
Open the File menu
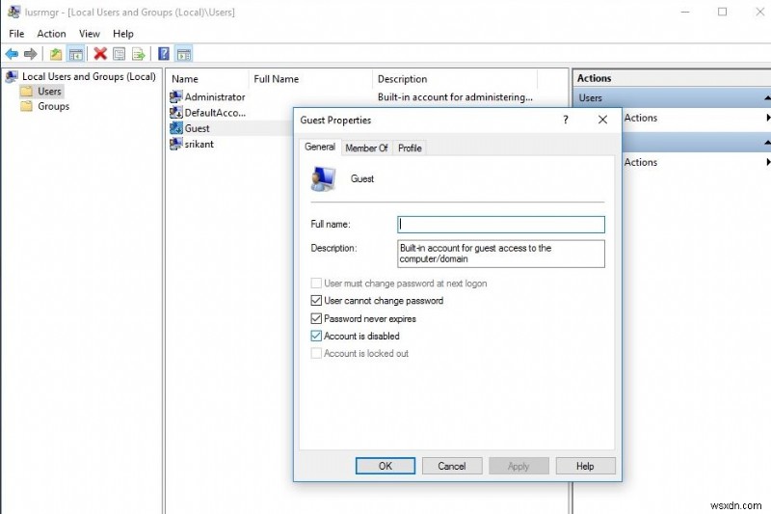click(x=16, y=34)
